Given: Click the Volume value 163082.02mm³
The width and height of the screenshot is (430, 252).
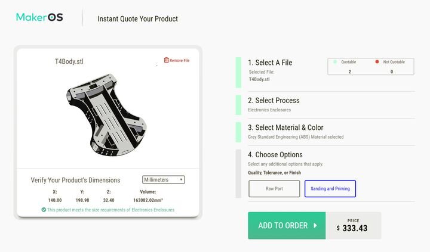Looking at the screenshot, I should [148, 201].
